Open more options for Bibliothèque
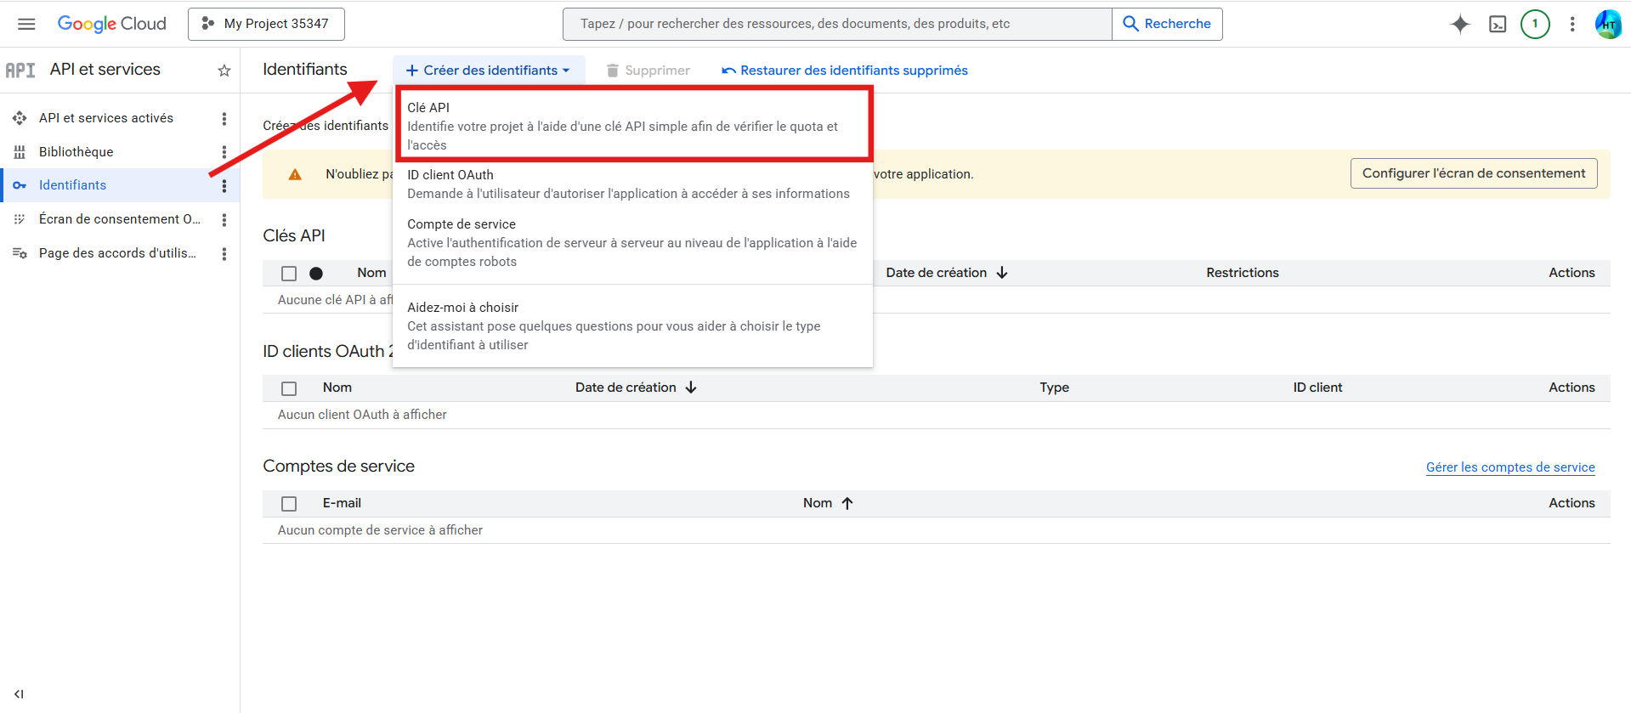Image resolution: width=1631 pixels, height=713 pixels. (x=224, y=152)
